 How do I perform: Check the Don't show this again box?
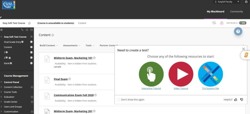(x=119, y=100)
